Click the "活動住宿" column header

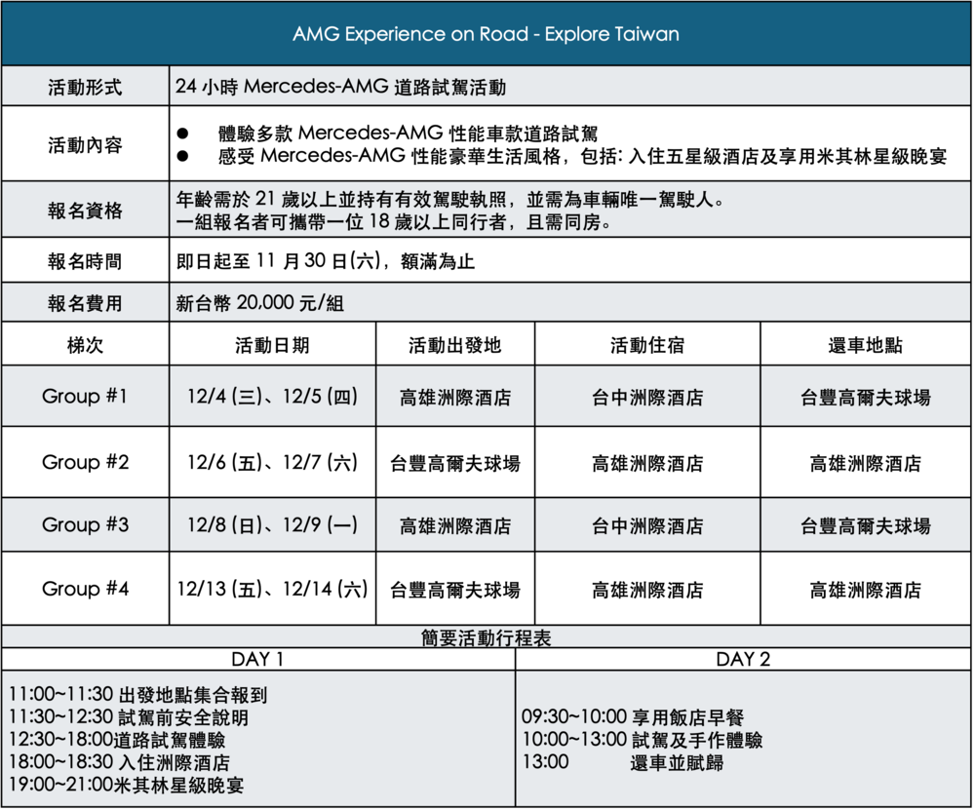pyautogui.click(x=647, y=345)
